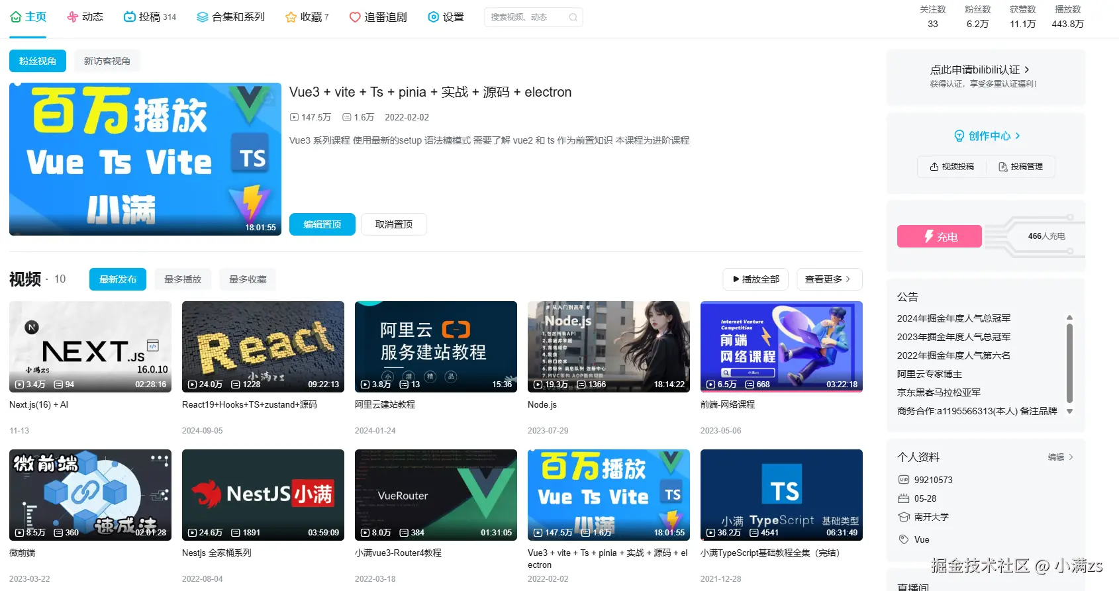Screen dimensions: 1119x591
Task: Open the 主页 home tab
Action: point(28,17)
